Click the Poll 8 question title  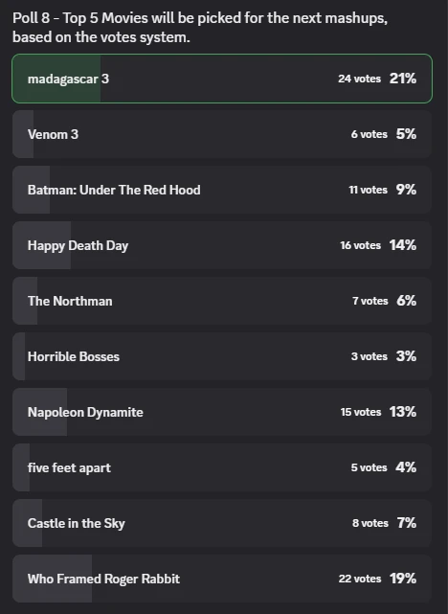tap(200, 28)
